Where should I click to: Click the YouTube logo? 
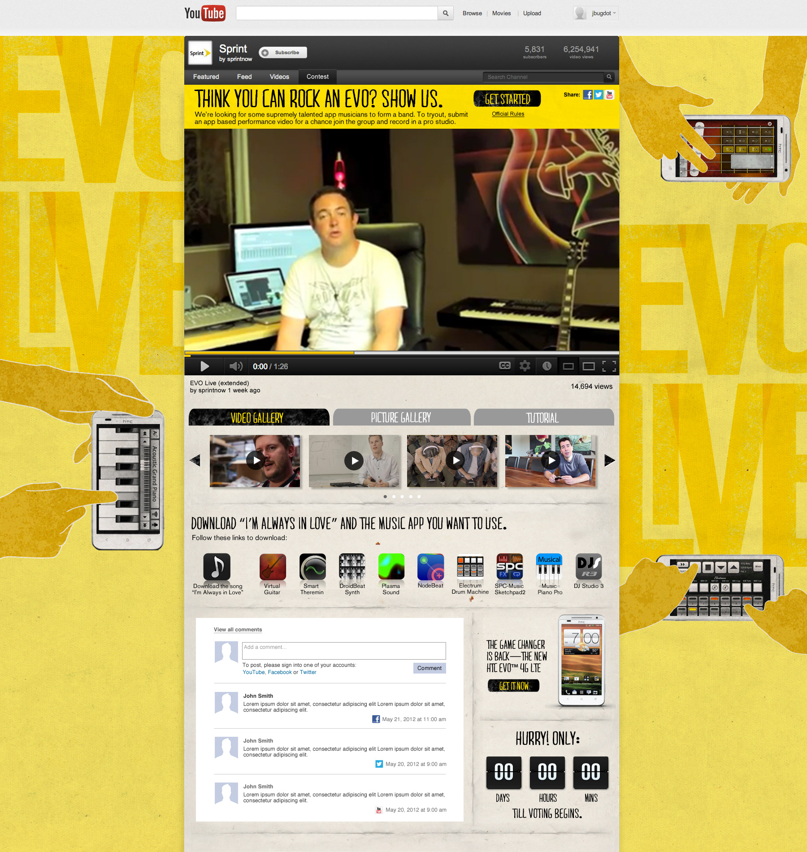204,13
